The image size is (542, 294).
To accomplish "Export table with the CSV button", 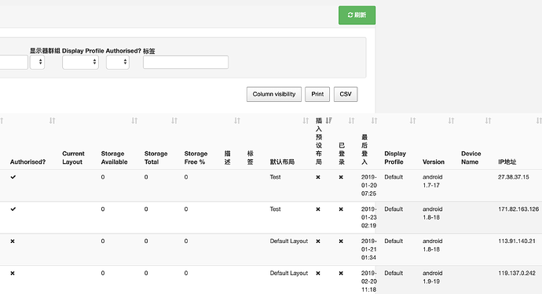I will point(346,94).
